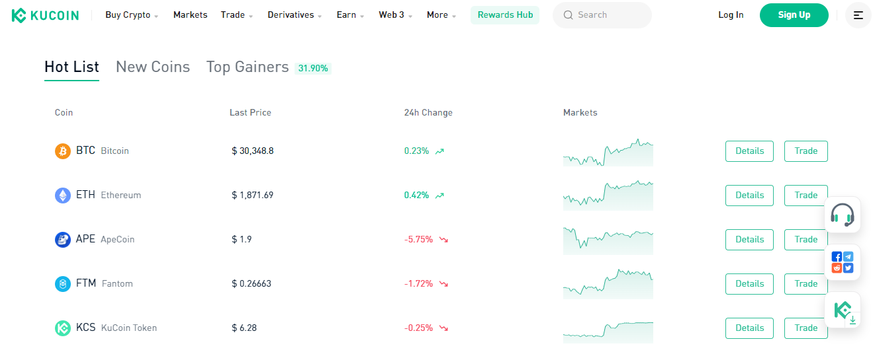Click Trade for KuCoin Token
The height and width of the screenshot is (360, 873).
806,328
